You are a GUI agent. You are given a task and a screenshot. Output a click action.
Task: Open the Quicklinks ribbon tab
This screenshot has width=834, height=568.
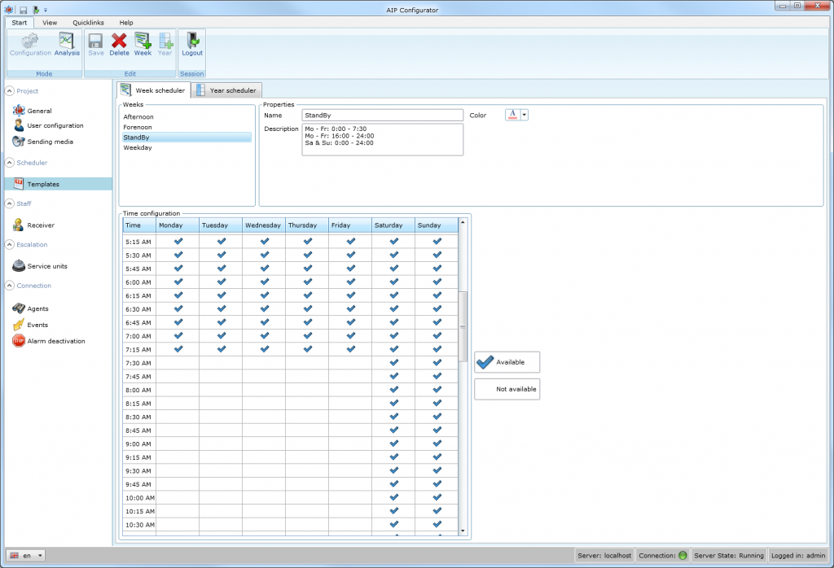pyautogui.click(x=88, y=23)
